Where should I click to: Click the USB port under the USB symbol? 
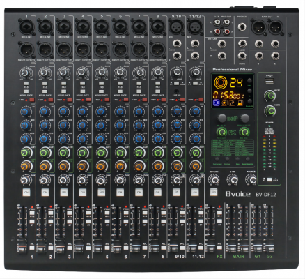269,82
